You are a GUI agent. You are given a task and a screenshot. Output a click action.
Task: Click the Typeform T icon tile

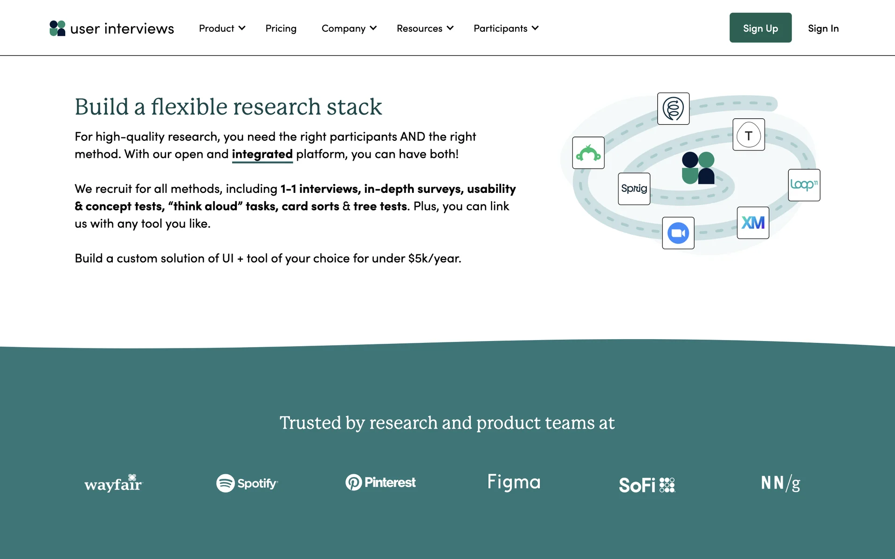click(x=749, y=135)
